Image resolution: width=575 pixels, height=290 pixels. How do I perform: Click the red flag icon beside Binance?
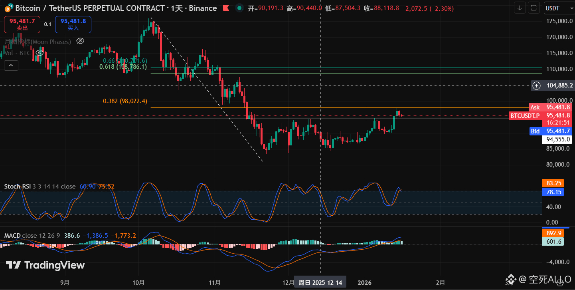pyautogui.click(x=226, y=8)
